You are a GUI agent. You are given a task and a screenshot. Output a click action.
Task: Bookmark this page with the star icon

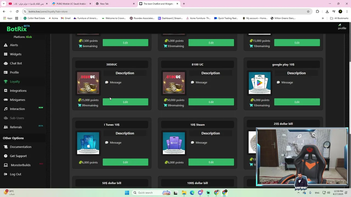(x=308, y=11)
